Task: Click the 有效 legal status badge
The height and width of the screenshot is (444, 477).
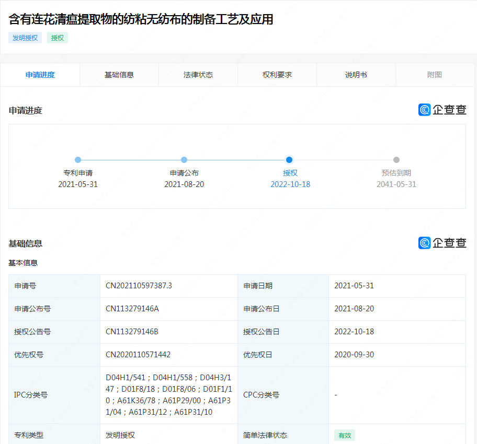Action: coord(345,435)
